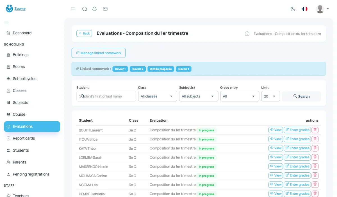Switch language via French flag icon
This screenshot has width=337, height=197.
(x=305, y=9)
